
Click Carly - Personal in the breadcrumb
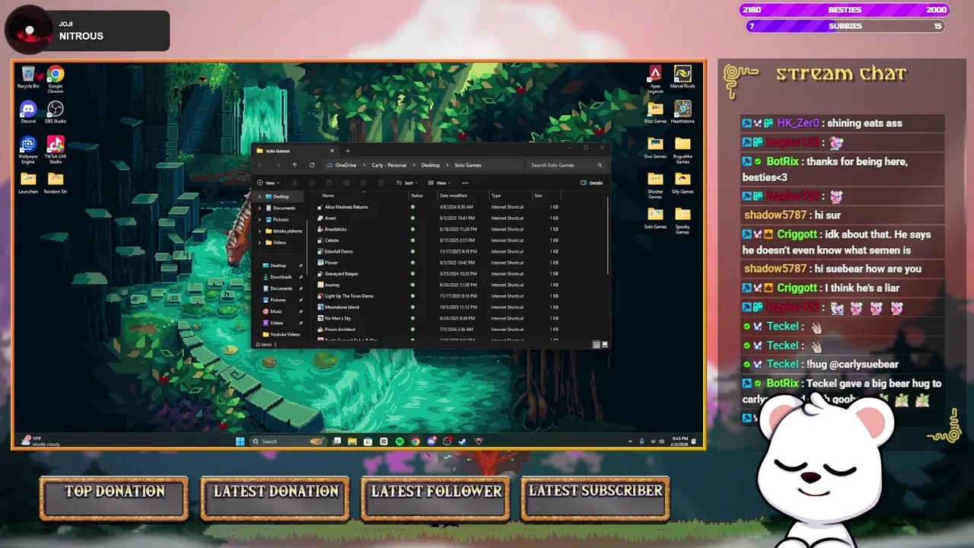click(389, 165)
